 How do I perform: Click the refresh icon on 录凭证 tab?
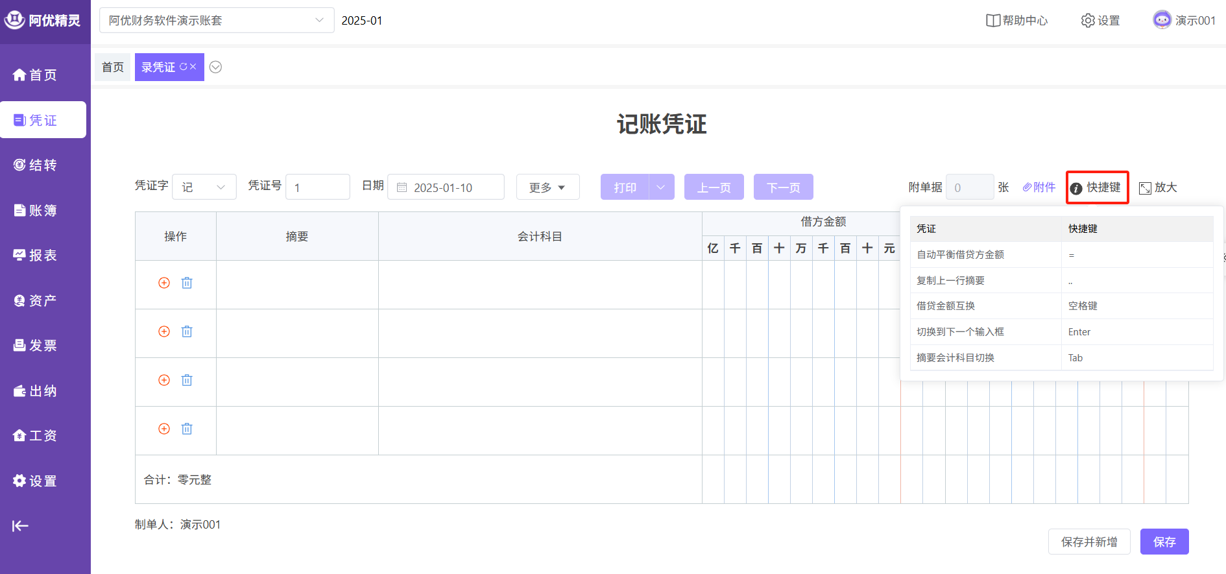coord(184,67)
